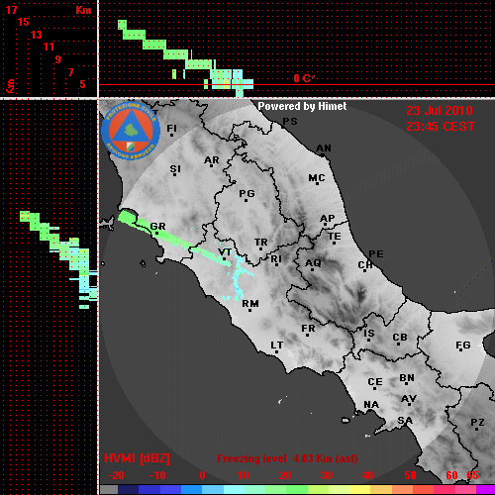This screenshot has width=495, height=495.
Task: Select the NA city label
Action: [x=371, y=405]
